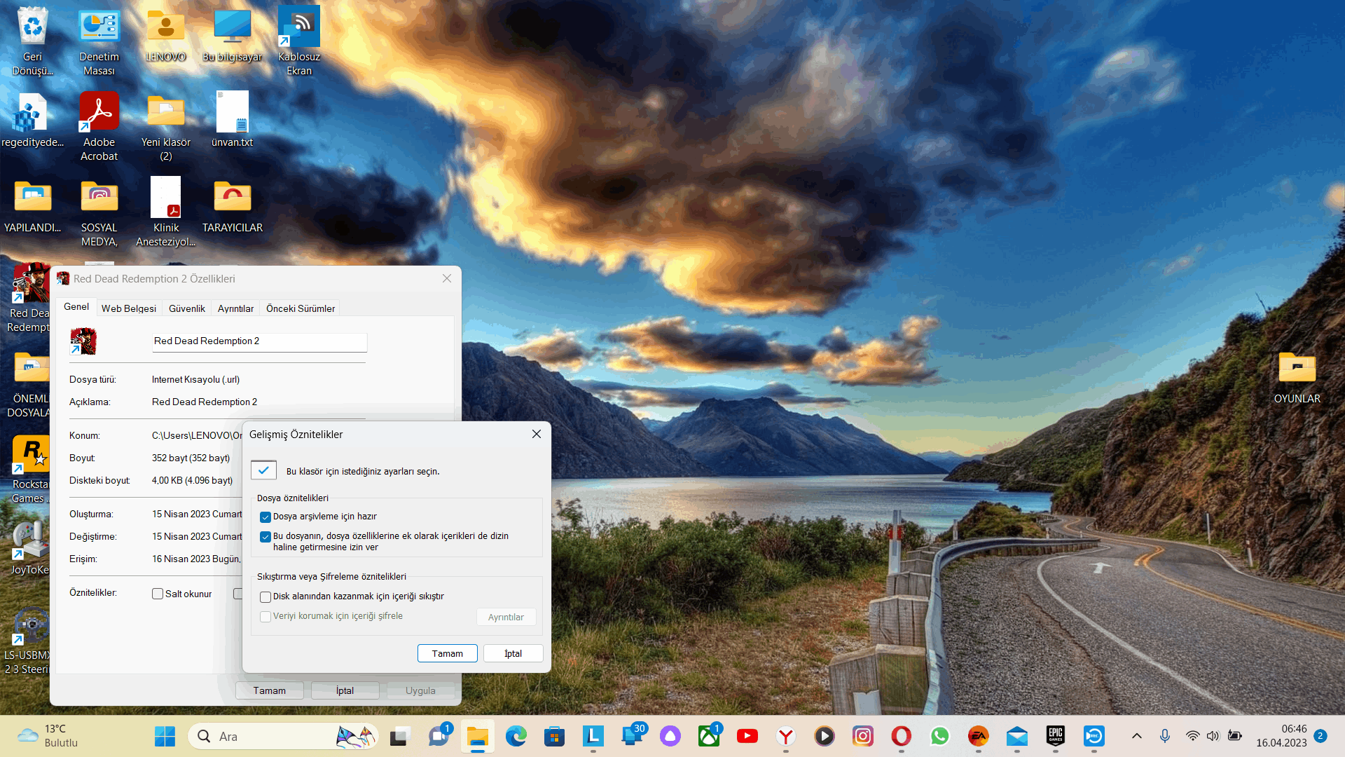Toggle content indexing permission checkbox
The width and height of the screenshot is (1345, 757).
pyautogui.click(x=265, y=537)
